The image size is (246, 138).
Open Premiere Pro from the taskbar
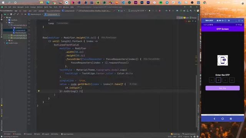pyautogui.click(x=148, y=3)
